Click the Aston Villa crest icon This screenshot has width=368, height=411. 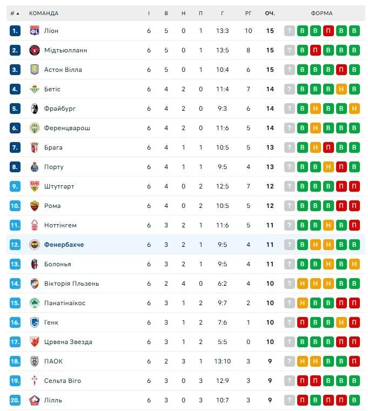pyautogui.click(x=35, y=70)
